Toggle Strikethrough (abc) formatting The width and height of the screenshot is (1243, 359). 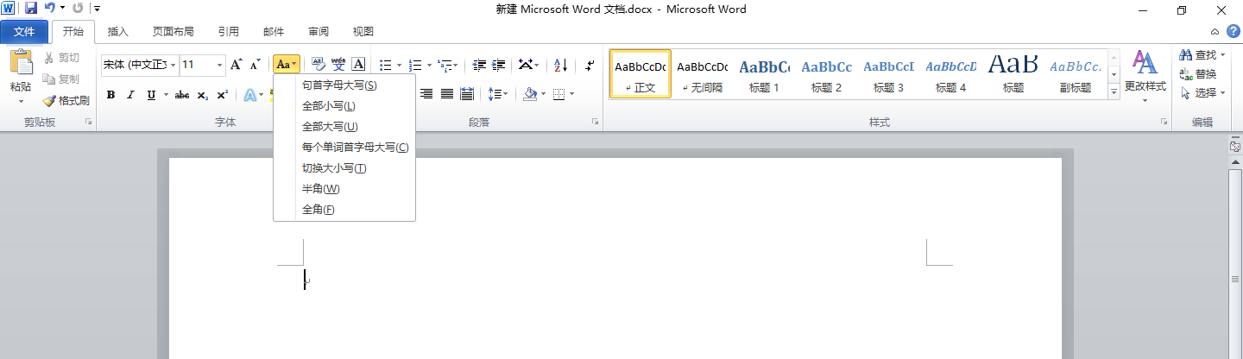tap(181, 95)
